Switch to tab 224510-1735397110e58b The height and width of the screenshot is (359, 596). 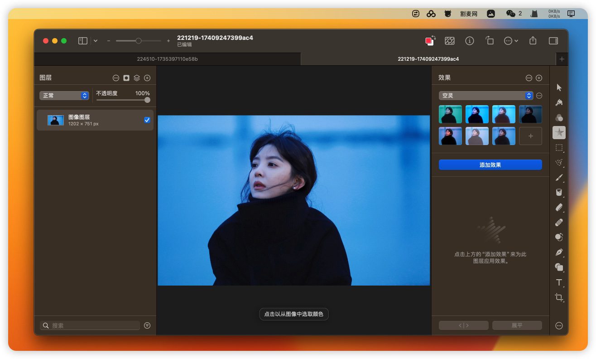coord(167,59)
